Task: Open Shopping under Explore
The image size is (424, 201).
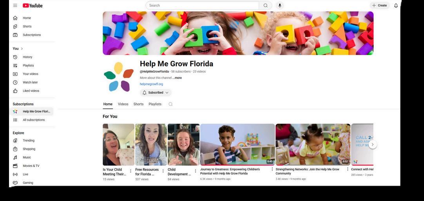Action: (32, 149)
